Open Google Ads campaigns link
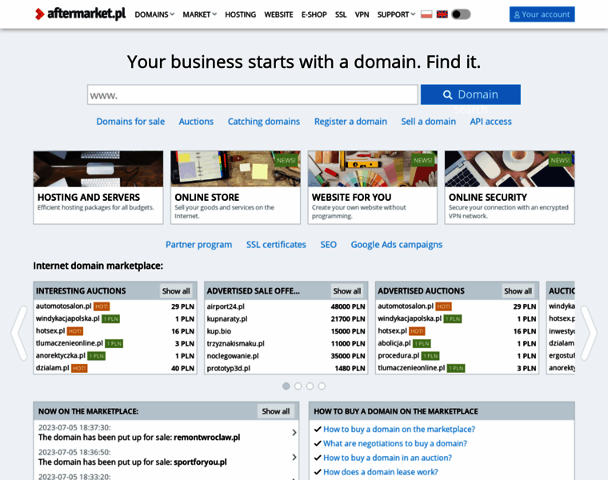Screen dimensions: 608x480 (x=397, y=245)
